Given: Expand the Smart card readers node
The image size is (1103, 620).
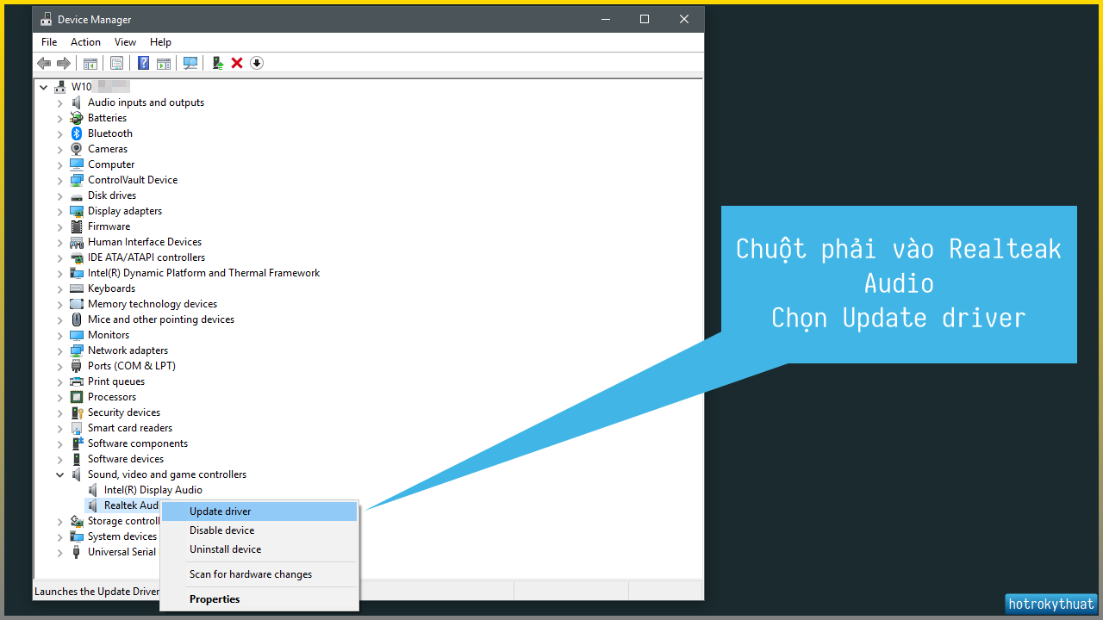Looking at the screenshot, I should point(60,428).
